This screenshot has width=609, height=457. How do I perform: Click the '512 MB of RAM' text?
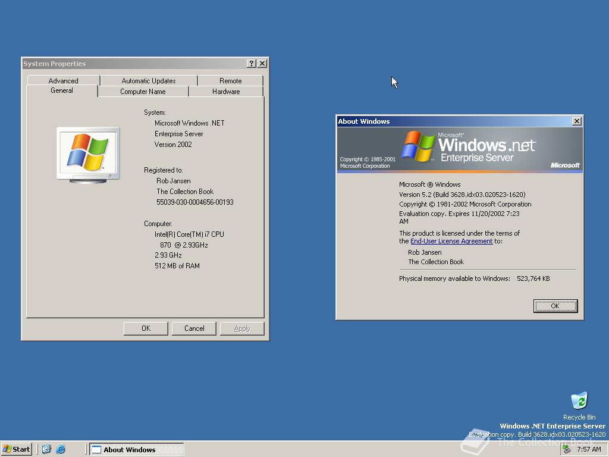(x=177, y=266)
